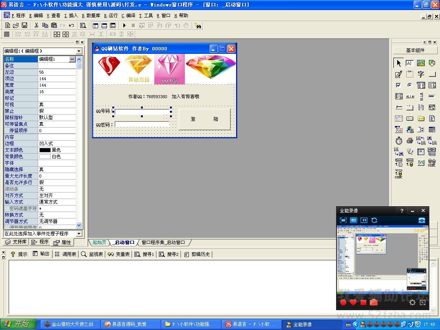Switch to the 调用表 tab

pos(65,254)
